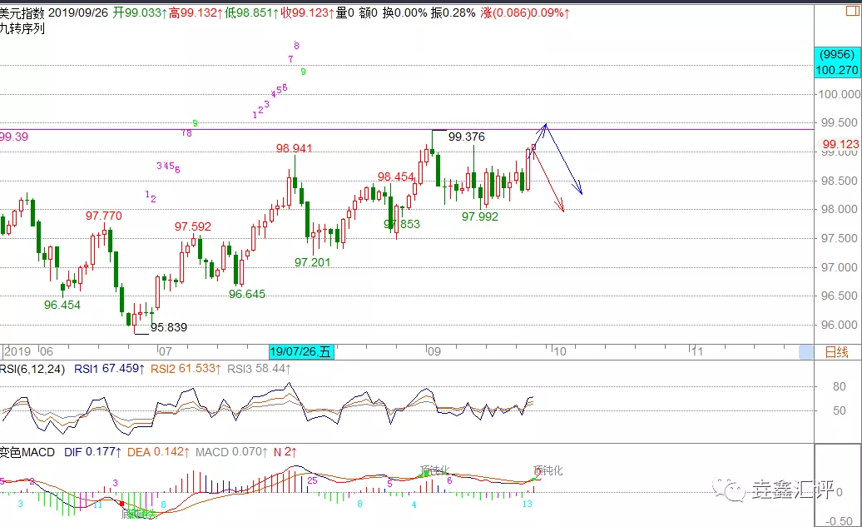862x527 pixels.
Task: Click the RSI2 61.533 value
Action: click(x=186, y=369)
